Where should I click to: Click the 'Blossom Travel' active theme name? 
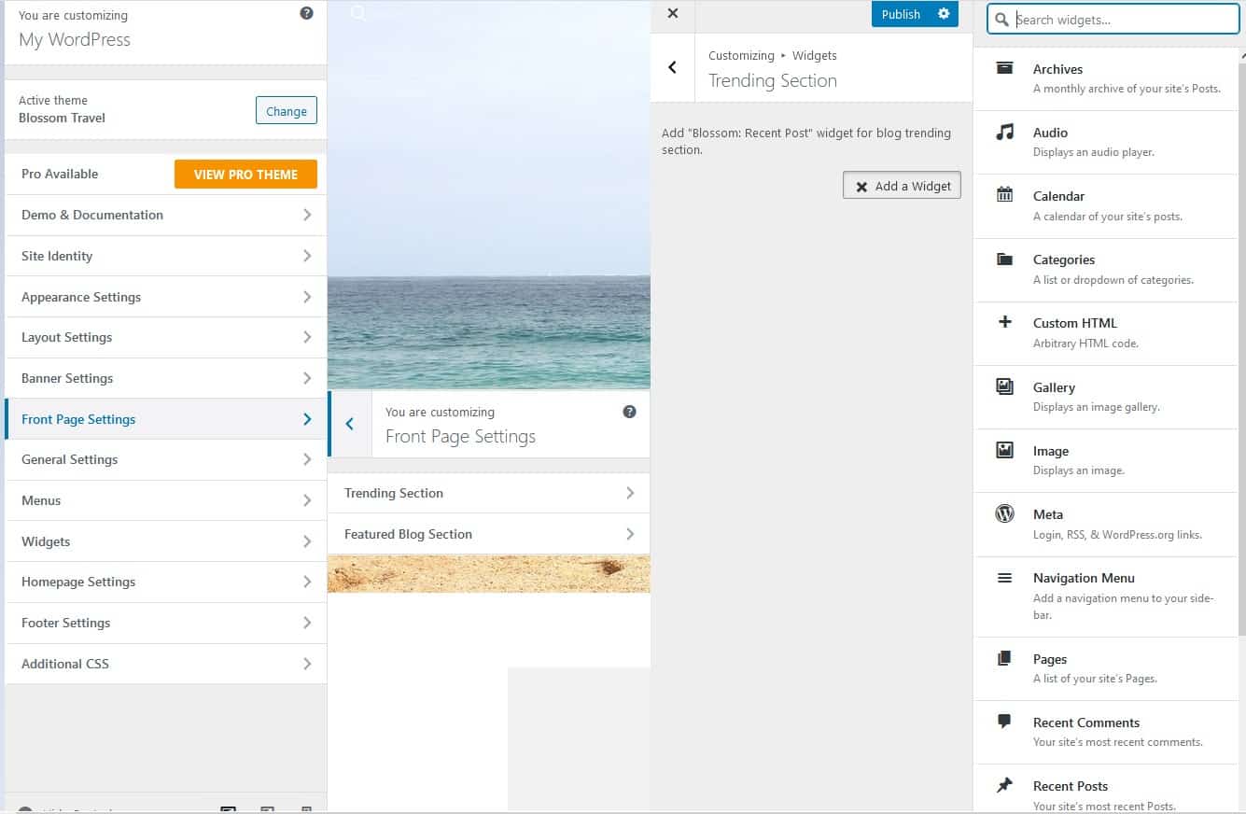click(62, 118)
